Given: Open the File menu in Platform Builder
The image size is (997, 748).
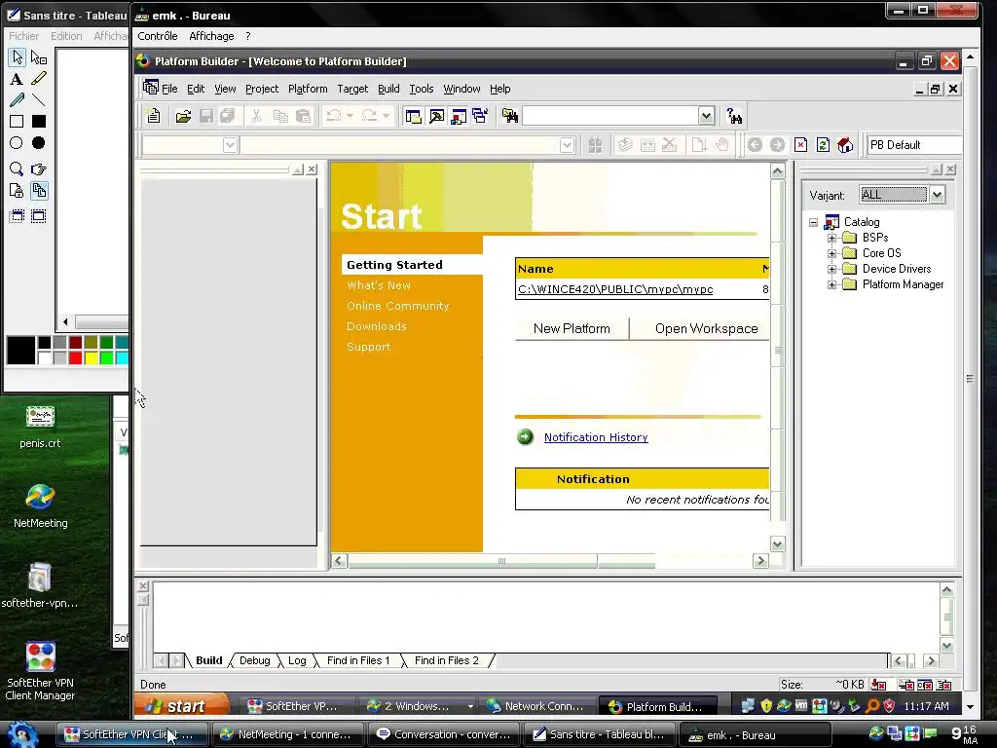Looking at the screenshot, I should [169, 89].
